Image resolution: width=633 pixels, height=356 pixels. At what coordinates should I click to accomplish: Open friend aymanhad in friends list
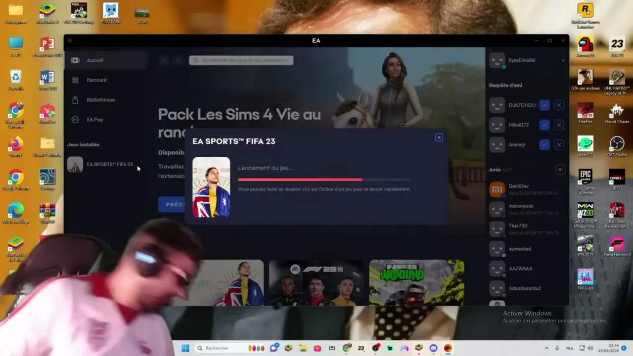pos(527,249)
